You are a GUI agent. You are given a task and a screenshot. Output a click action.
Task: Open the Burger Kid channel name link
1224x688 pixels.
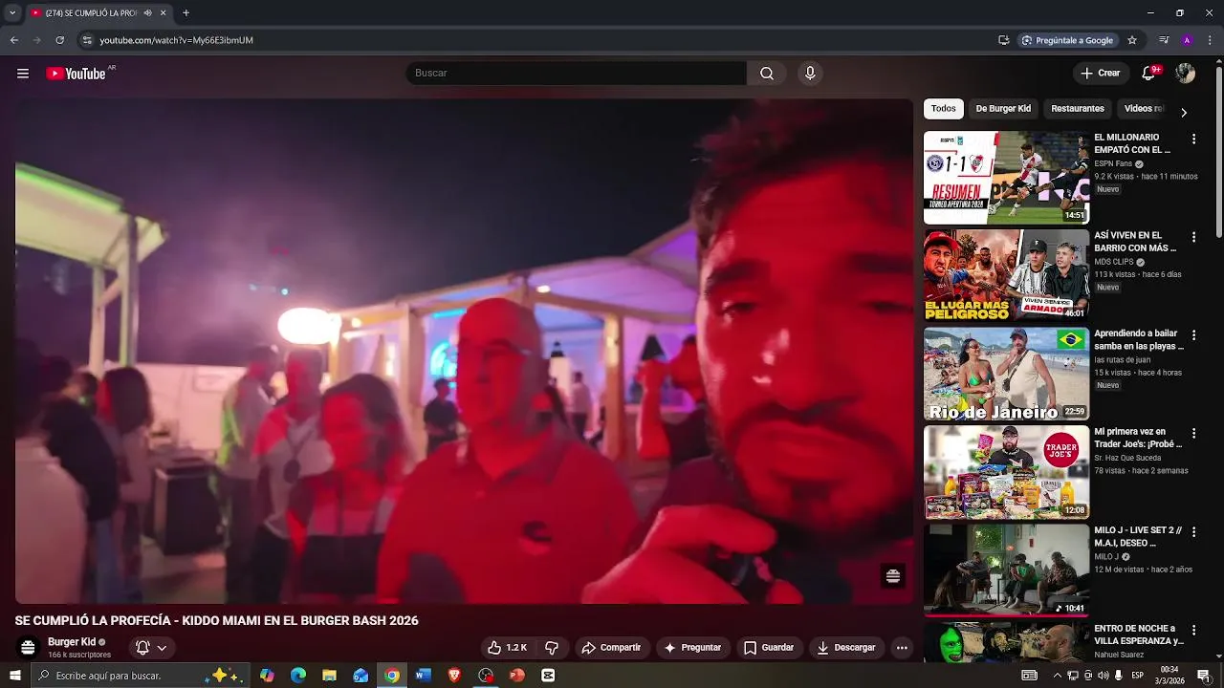coord(72,642)
